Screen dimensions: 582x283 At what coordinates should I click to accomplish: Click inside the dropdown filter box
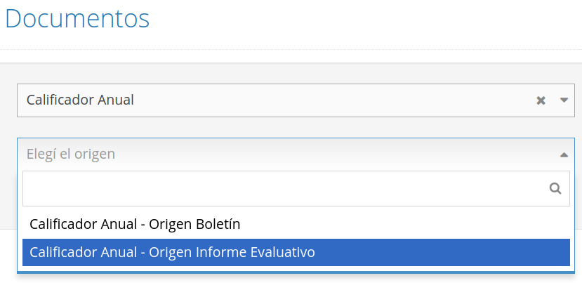(x=296, y=189)
